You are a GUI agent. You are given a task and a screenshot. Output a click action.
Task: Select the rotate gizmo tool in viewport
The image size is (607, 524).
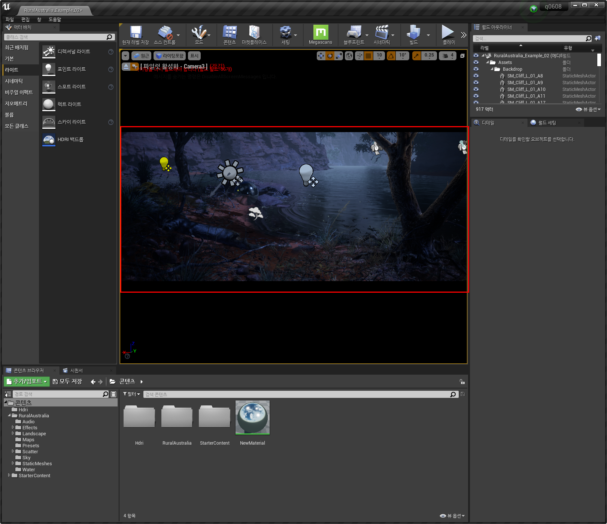(330, 56)
